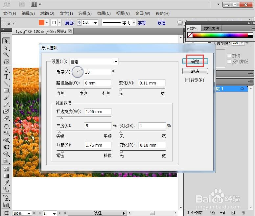Open the 设置(T) preset dropdown

point(116,62)
